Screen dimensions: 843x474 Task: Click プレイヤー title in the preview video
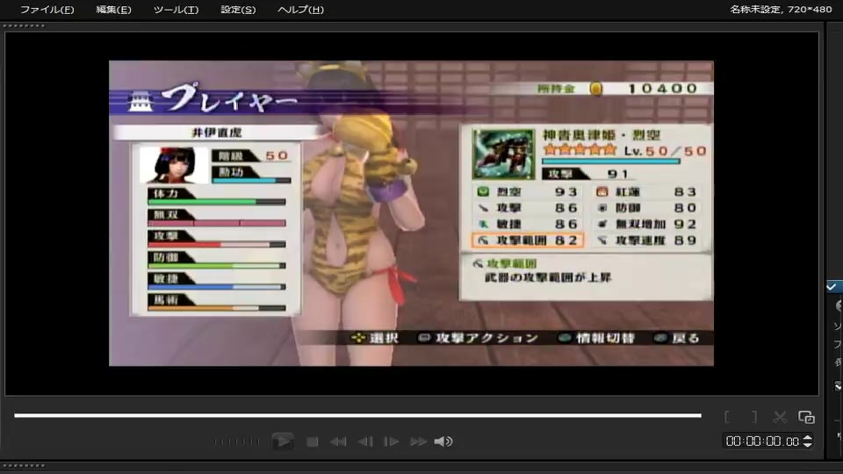229,99
